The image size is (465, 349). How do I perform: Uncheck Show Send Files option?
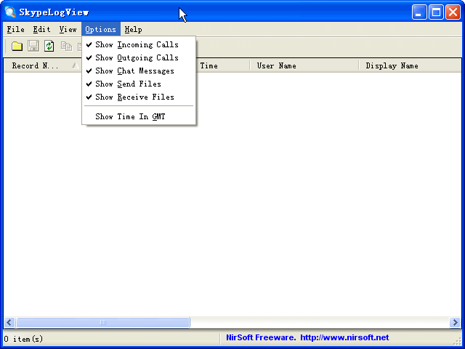click(139, 84)
